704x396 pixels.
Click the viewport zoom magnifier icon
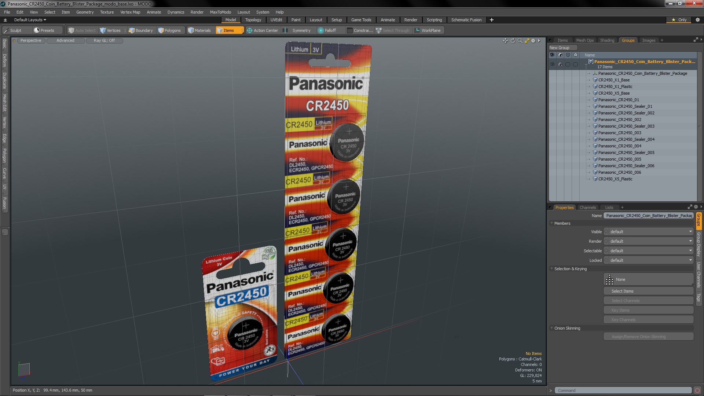(520, 41)
